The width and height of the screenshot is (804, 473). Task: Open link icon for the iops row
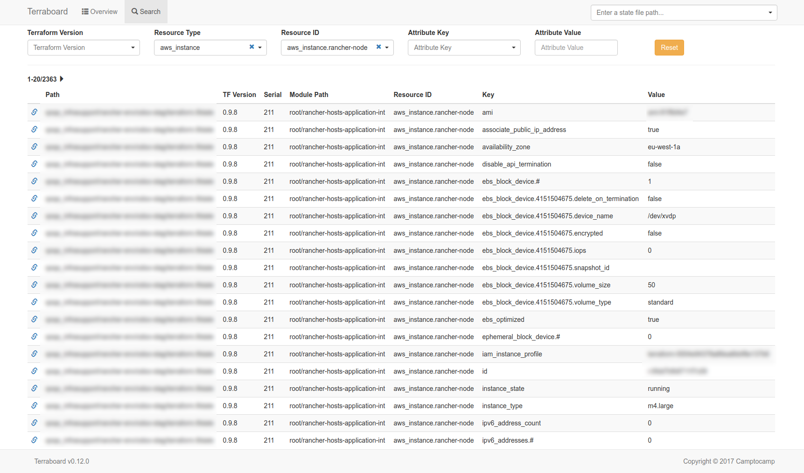pos(34,250)
